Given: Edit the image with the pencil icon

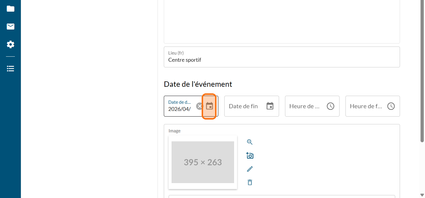Looking at the screenshot, I should pos(250,169).
